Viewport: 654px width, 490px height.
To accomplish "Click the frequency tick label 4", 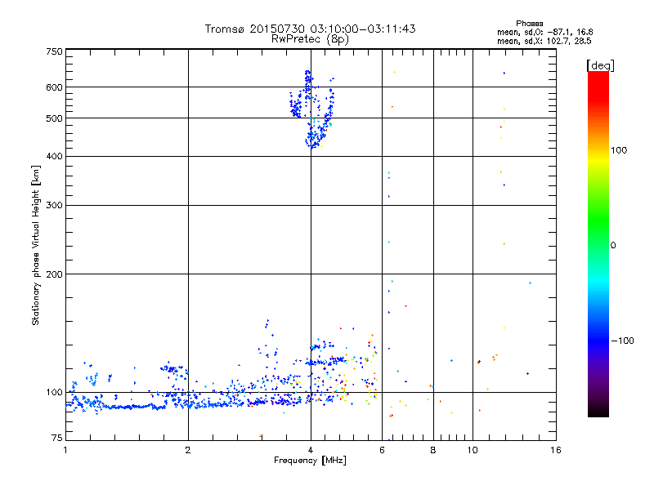I will coord(311,450).
